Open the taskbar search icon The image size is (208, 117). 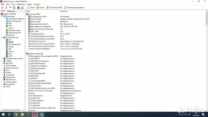coord(9,114)
